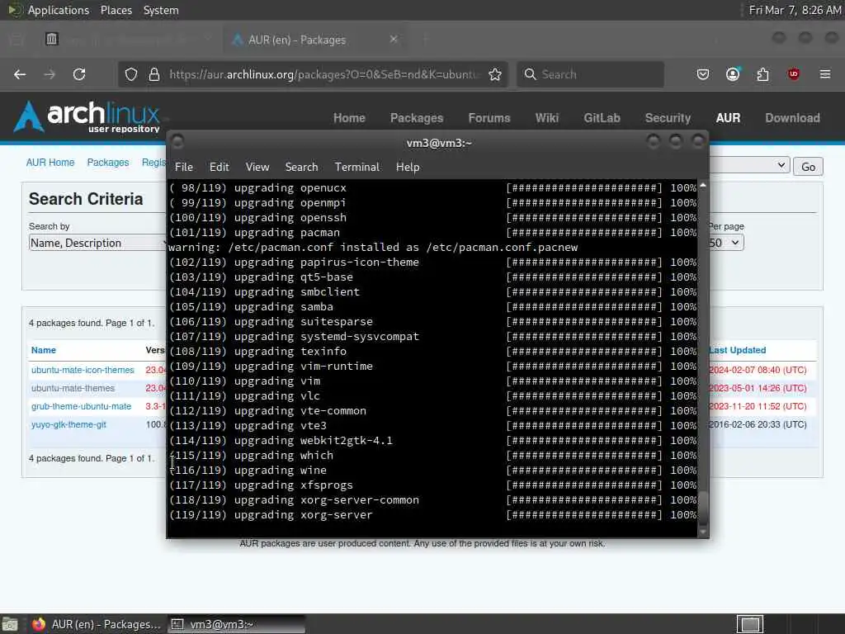Image resolution: width=845 pixels, height=634 pixels.
Task: Switch to AUR (en) - Packages taskbar entry
Action: (97, 624)
